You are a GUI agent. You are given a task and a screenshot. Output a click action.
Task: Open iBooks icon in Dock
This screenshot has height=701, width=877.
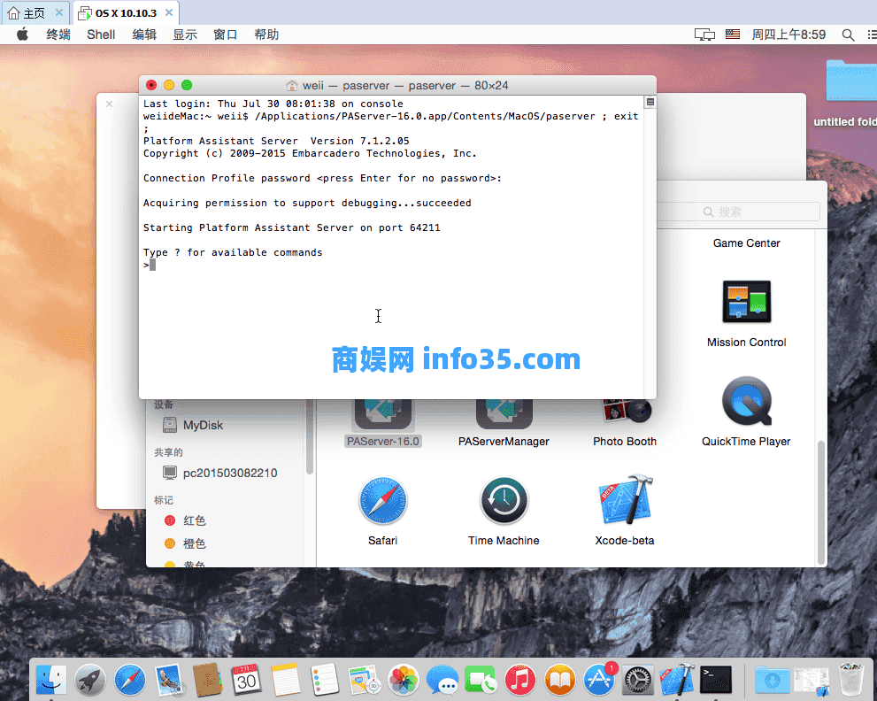(x=559, y=680)
